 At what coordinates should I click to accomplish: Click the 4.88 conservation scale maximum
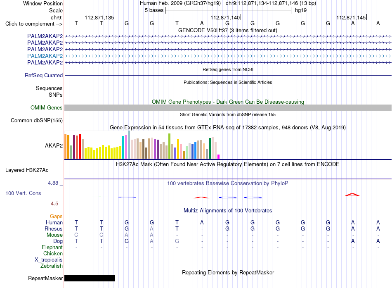53,183
